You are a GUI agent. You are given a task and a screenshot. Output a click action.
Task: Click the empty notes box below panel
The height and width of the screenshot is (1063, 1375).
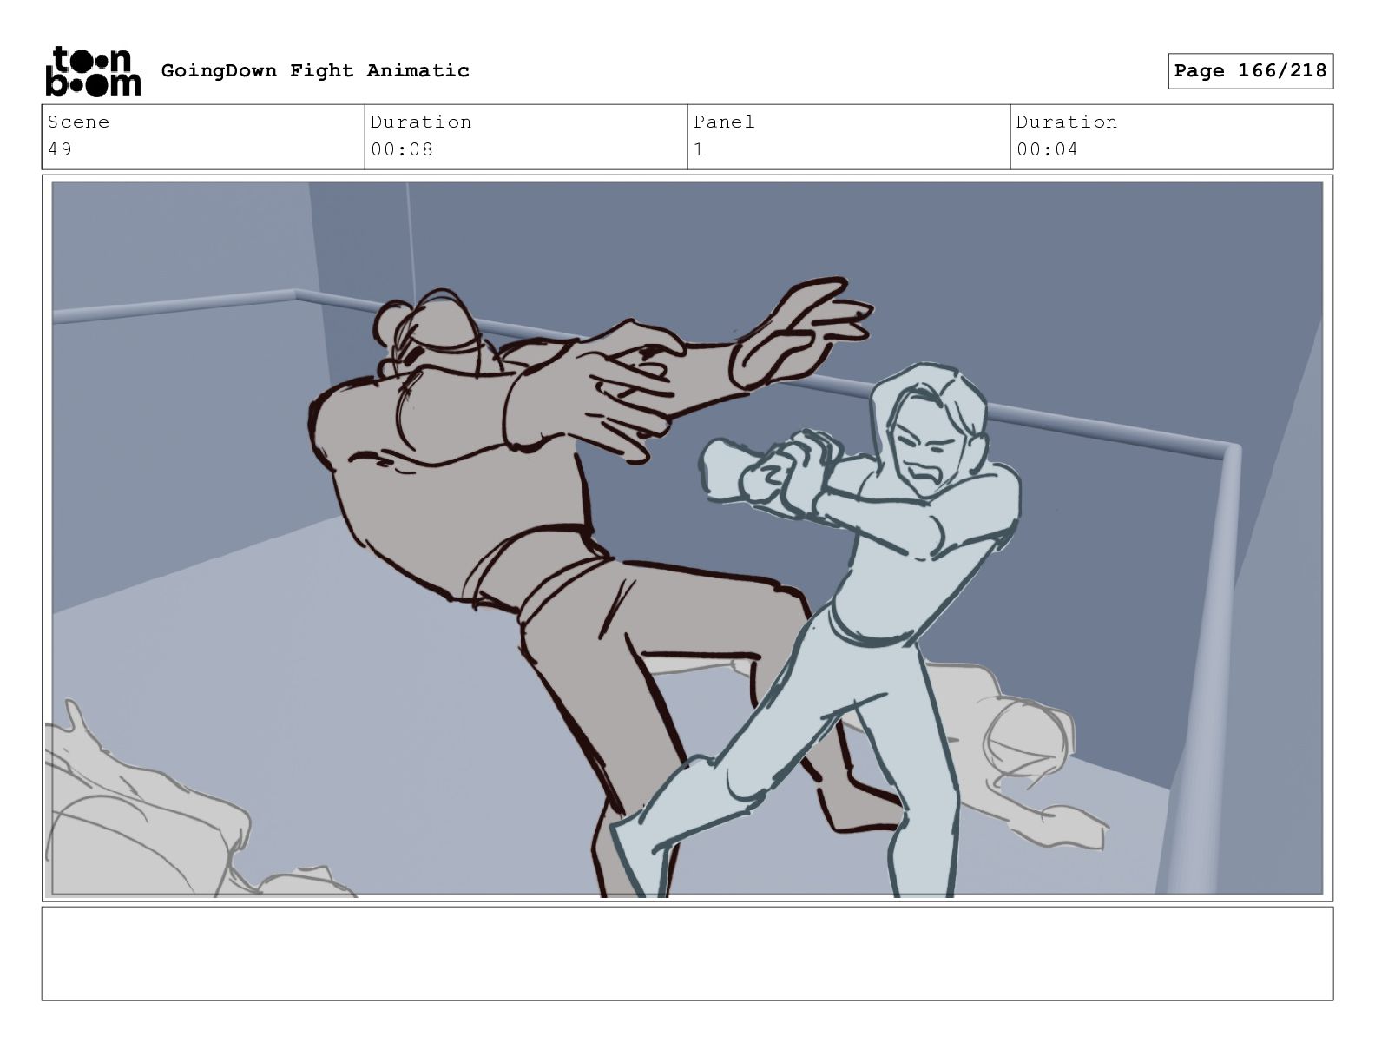click(x=687, y=954)
